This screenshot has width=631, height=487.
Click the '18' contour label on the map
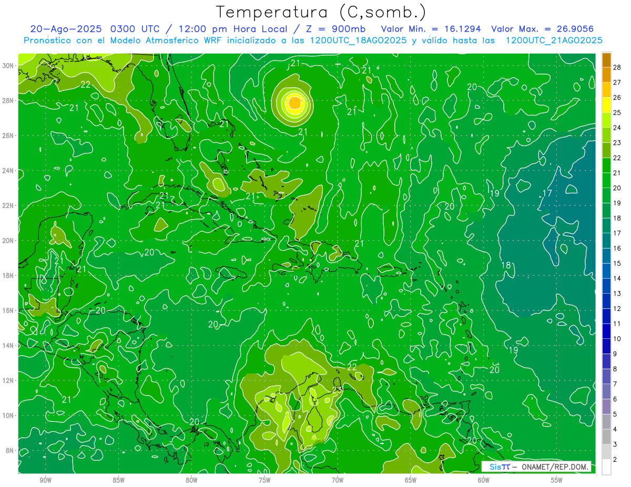coord(506,265)
